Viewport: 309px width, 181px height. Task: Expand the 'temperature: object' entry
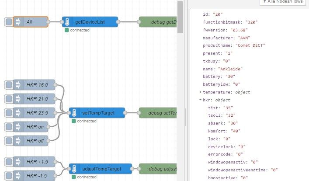point(201,92)
